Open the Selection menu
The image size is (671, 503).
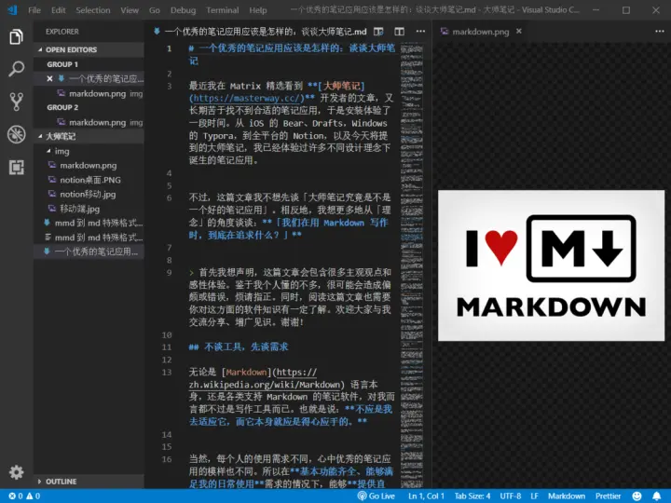93,10
